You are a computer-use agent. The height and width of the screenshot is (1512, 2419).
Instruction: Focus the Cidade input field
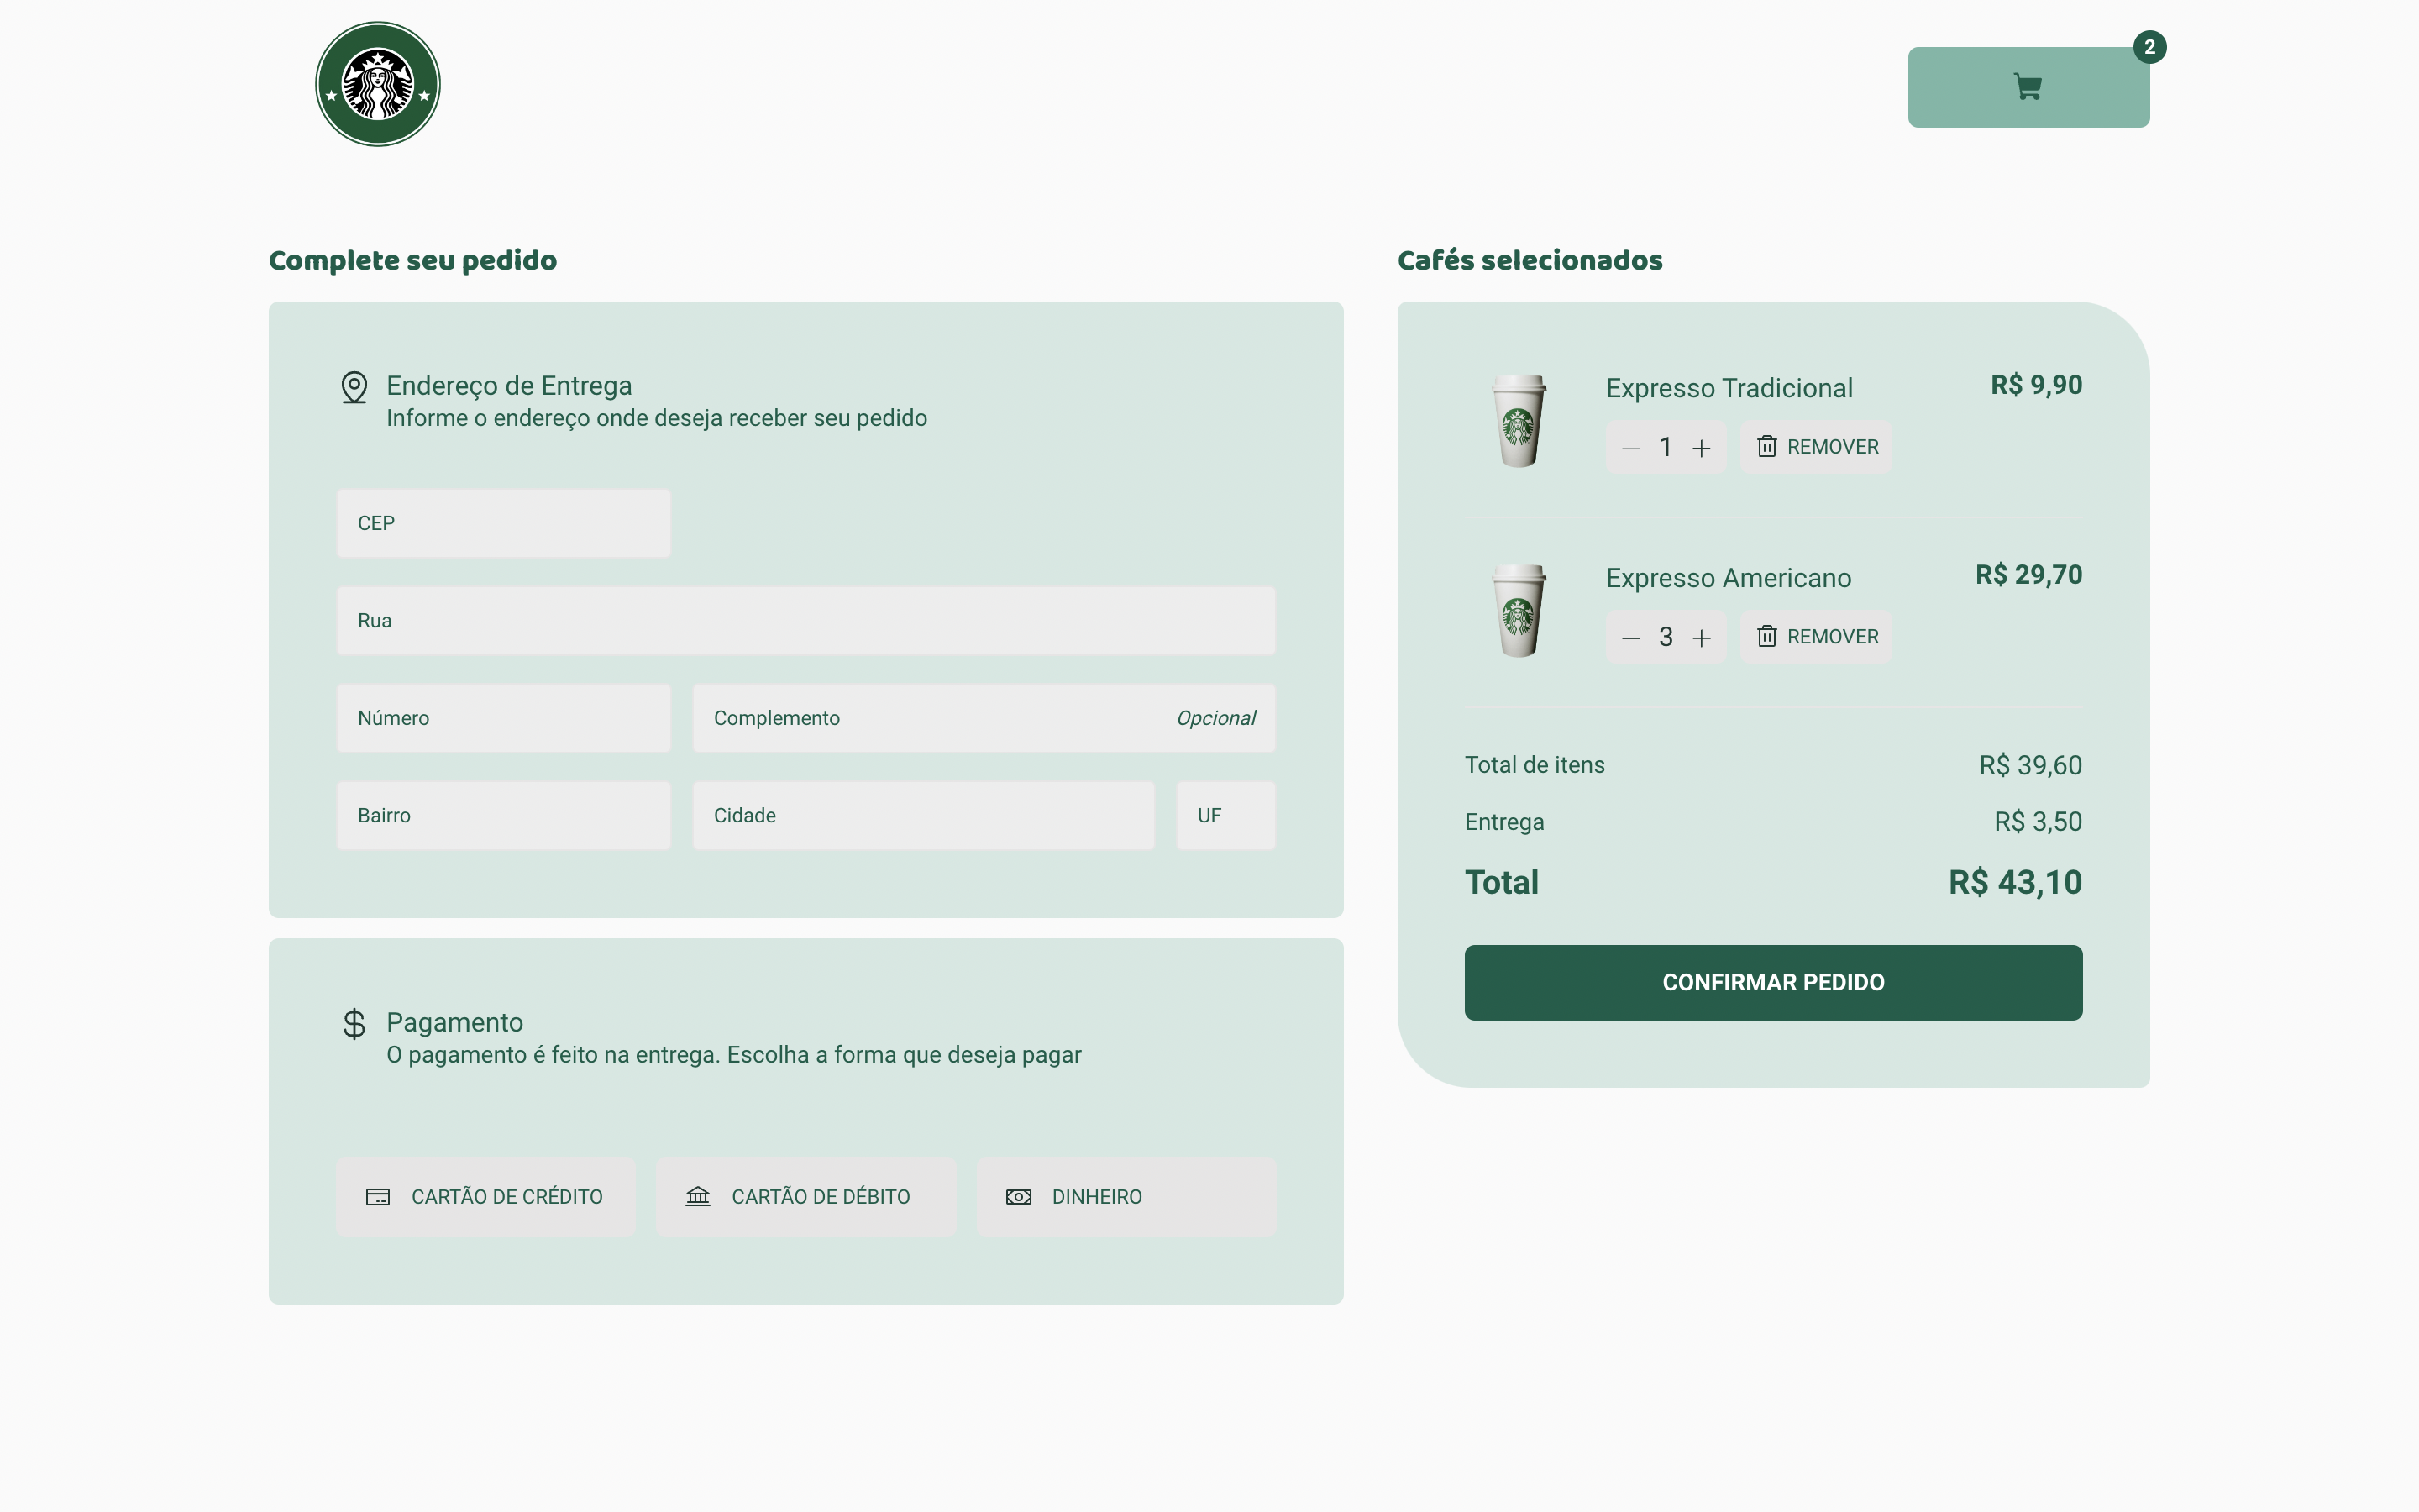point(922,816)
